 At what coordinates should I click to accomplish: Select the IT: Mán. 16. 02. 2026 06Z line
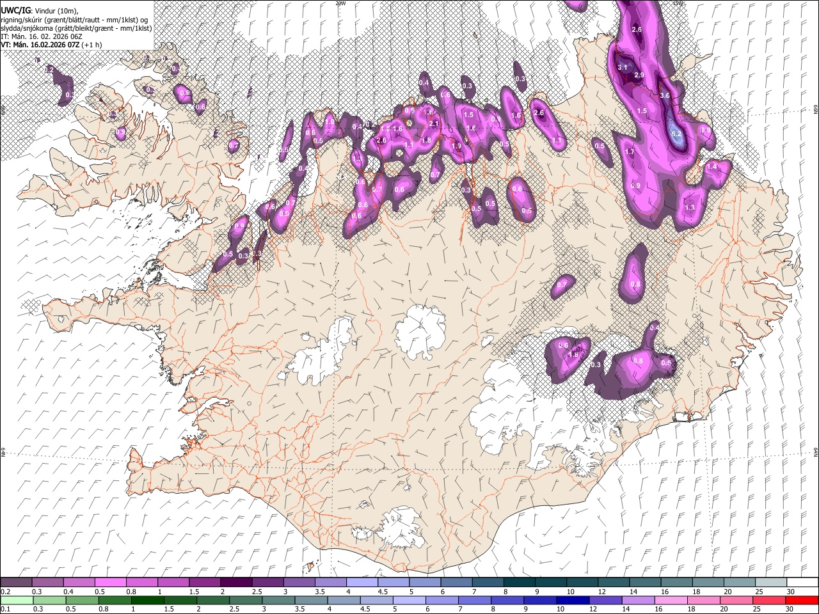click(42, 36)
